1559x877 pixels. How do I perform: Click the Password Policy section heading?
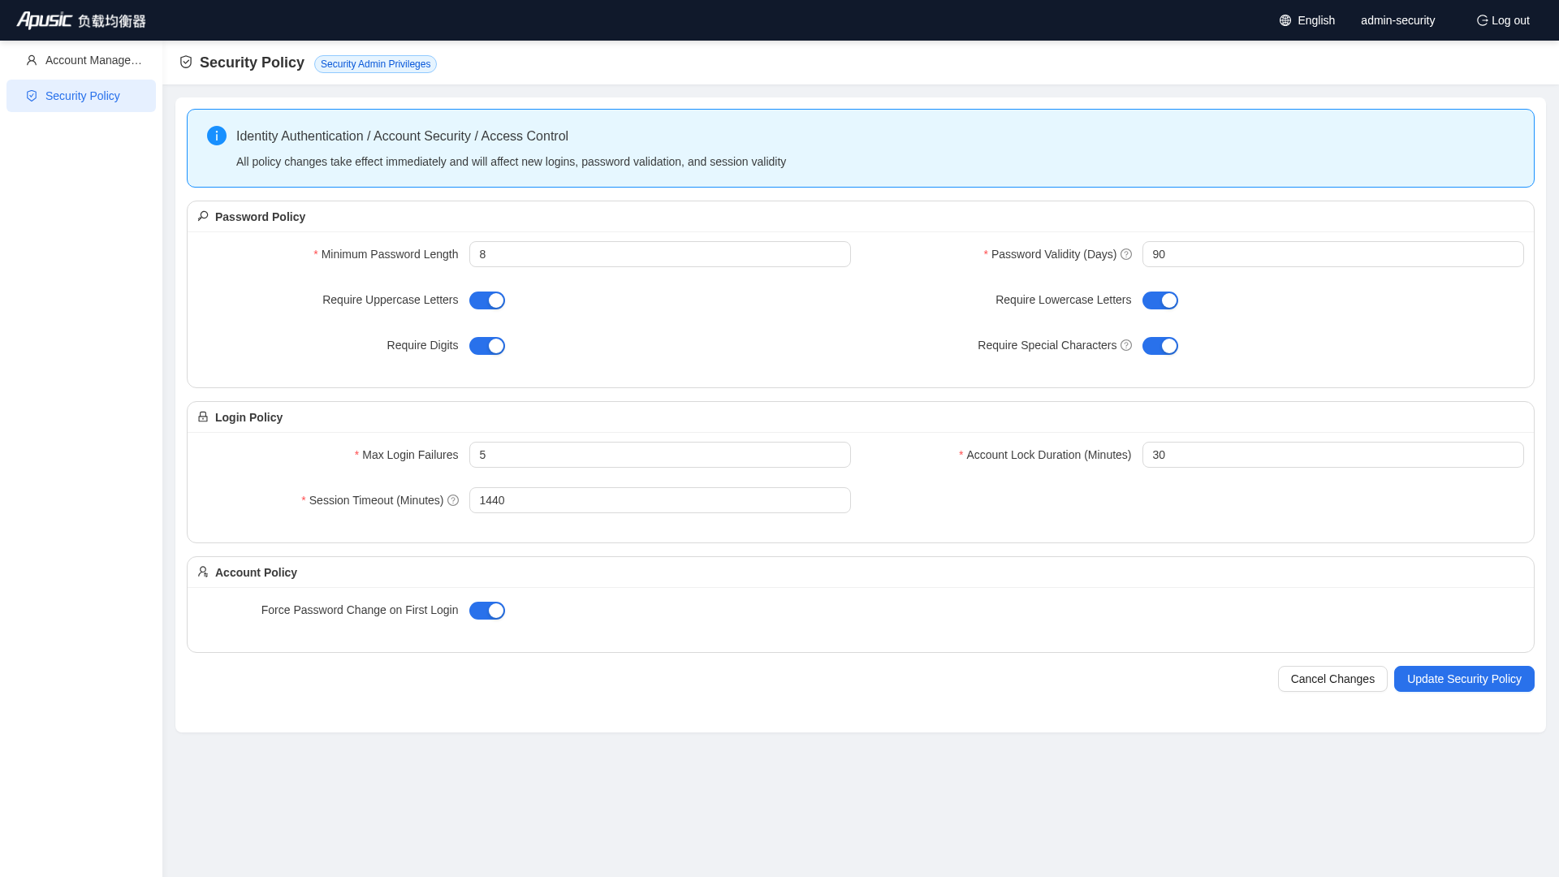pyautogui.click(x=260, y=217)
